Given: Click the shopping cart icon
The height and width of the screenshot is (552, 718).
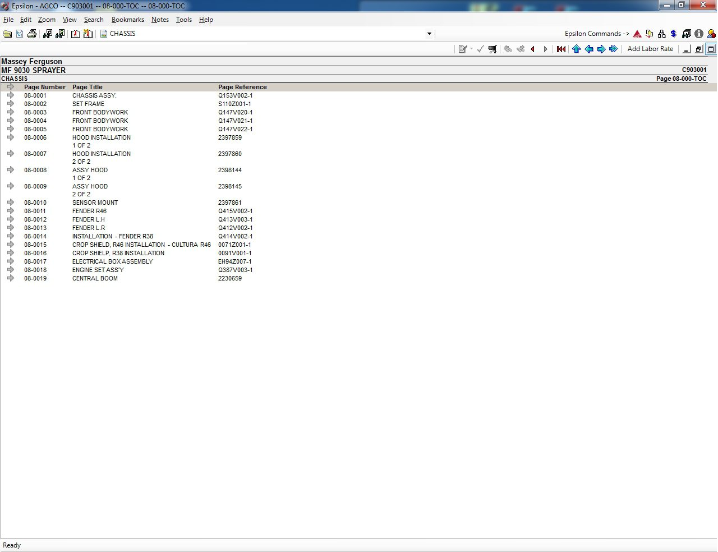Looking at the screenshot, I should (x=493, y=49).
